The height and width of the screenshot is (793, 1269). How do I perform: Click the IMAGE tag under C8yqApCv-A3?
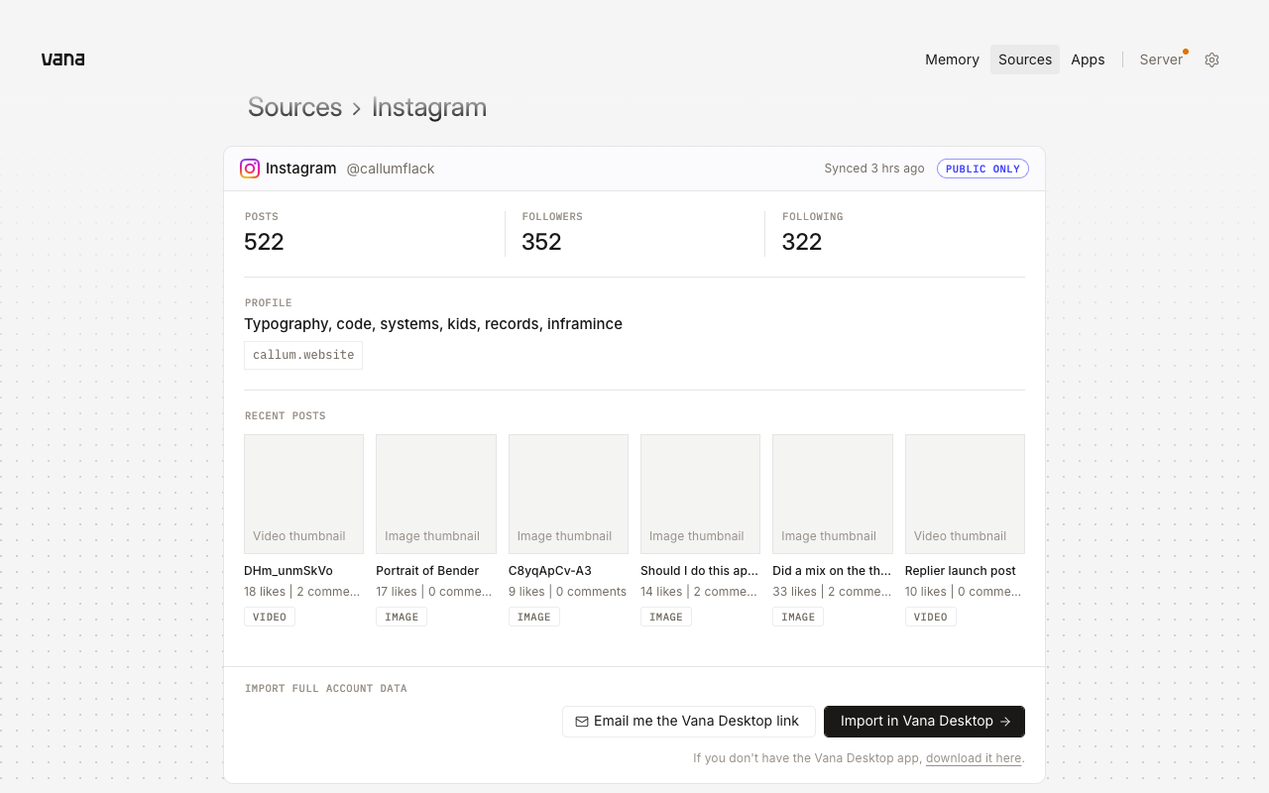pyautogui.click(x=534, y=617)
